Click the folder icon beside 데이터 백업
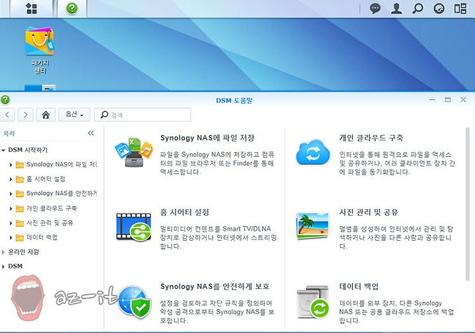 pyautogui.click(x=20, y=237)
